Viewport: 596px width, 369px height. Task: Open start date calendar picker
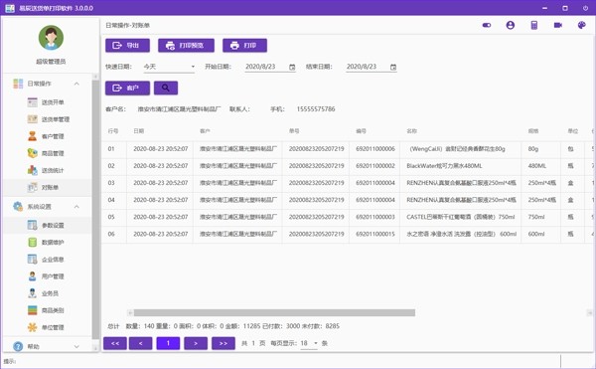pyautogui.click(x=292, y=67)
